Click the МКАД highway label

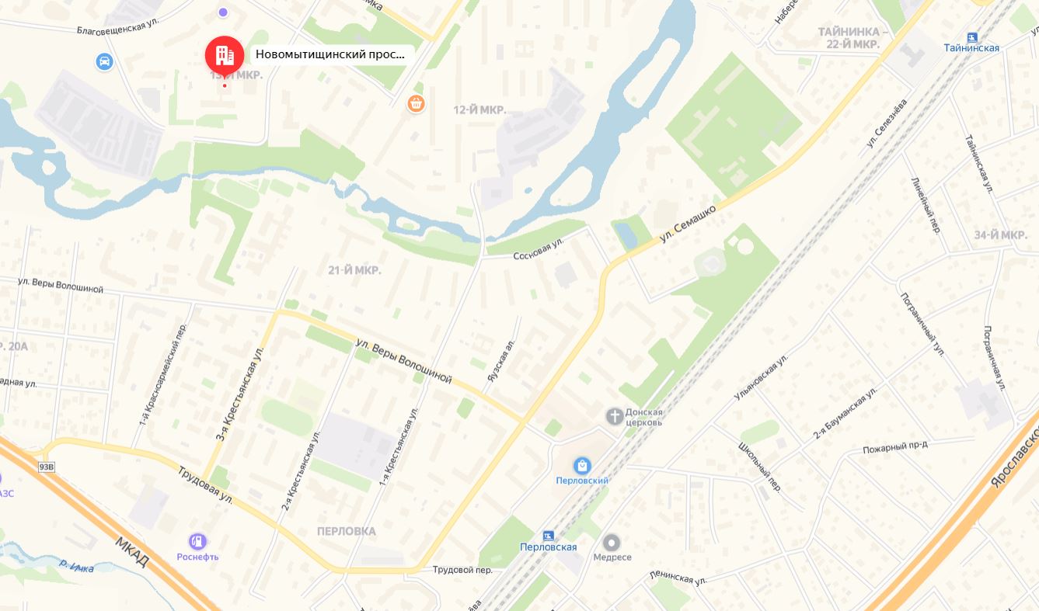click(131, 552)
